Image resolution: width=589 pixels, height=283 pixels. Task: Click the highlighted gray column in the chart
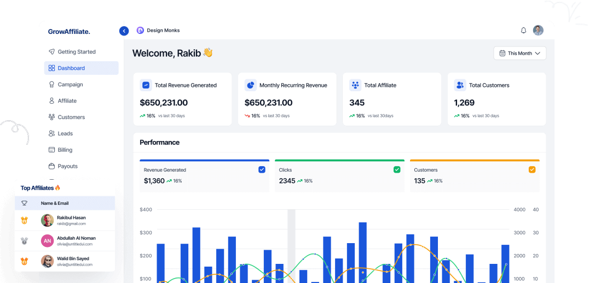click(291, 246)
